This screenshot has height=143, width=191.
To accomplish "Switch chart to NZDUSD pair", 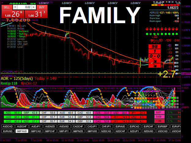I will tap(149, 131).
